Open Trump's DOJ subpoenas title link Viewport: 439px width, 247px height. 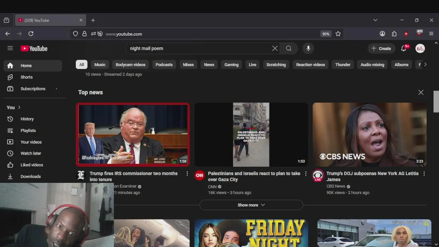click(372, 176)
